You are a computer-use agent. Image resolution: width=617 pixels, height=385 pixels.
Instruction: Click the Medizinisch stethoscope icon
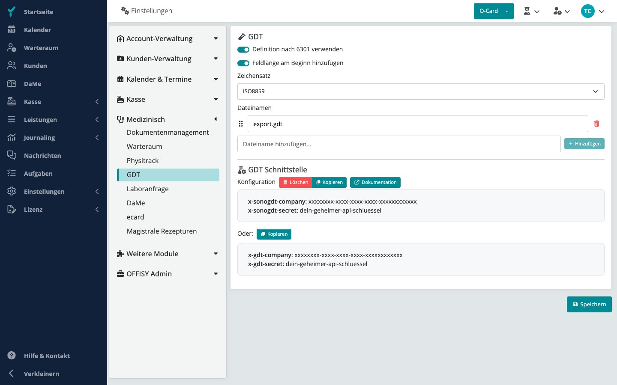(x=120, y=119)
